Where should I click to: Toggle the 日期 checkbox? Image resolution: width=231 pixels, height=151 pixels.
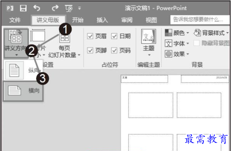click(114, 36)
